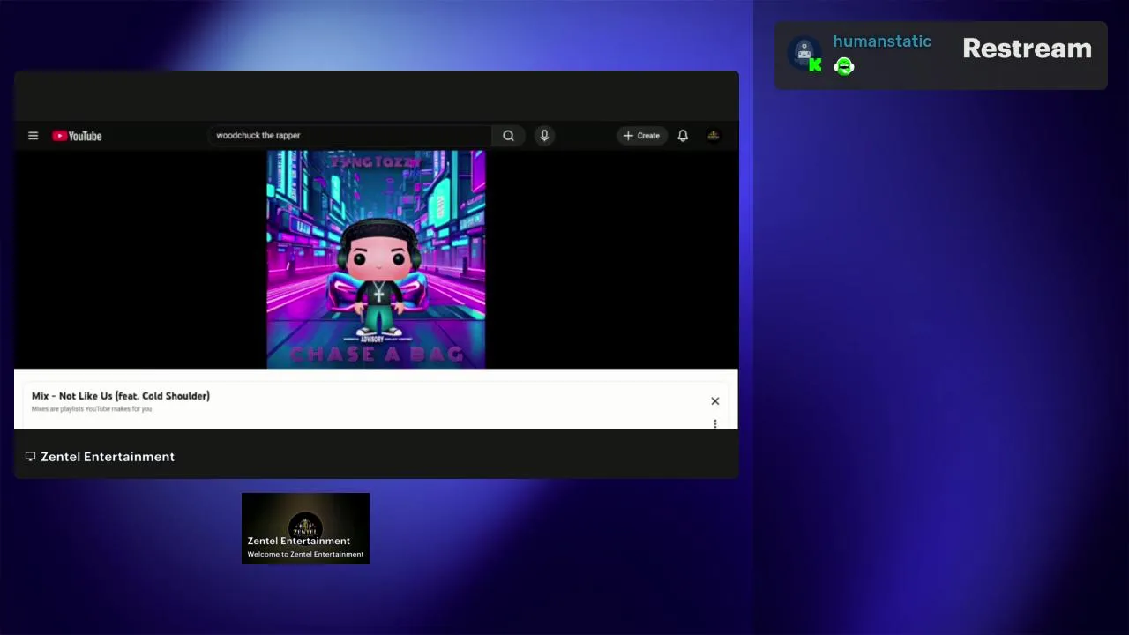Open the mix's three-dot options menu
Screen dimensions: 1129x635
click(x=715, y=424)
